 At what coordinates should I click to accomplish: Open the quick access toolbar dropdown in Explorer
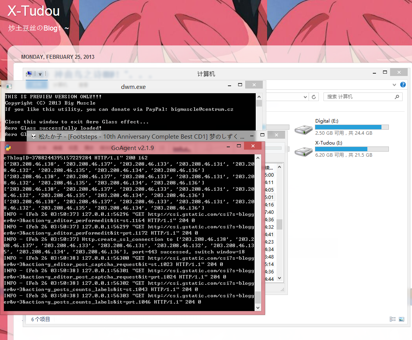pos(40,74)
